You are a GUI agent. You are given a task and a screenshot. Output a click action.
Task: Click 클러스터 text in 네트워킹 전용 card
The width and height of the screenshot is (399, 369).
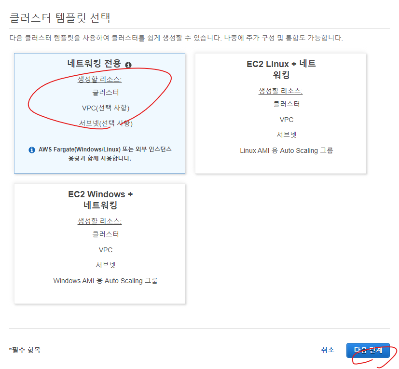pos(105,93)
